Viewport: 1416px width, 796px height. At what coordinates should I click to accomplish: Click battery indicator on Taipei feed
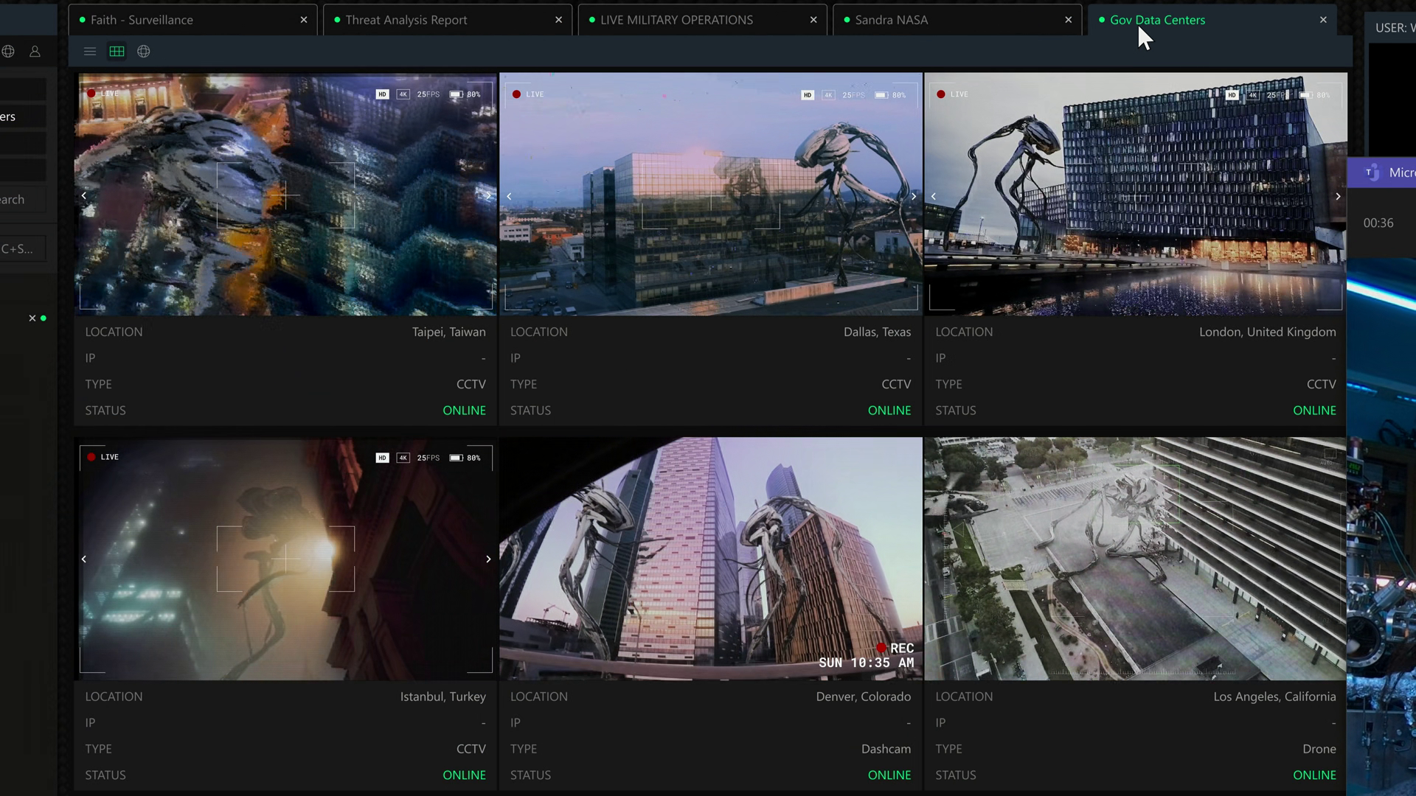(x=465, y=94)
